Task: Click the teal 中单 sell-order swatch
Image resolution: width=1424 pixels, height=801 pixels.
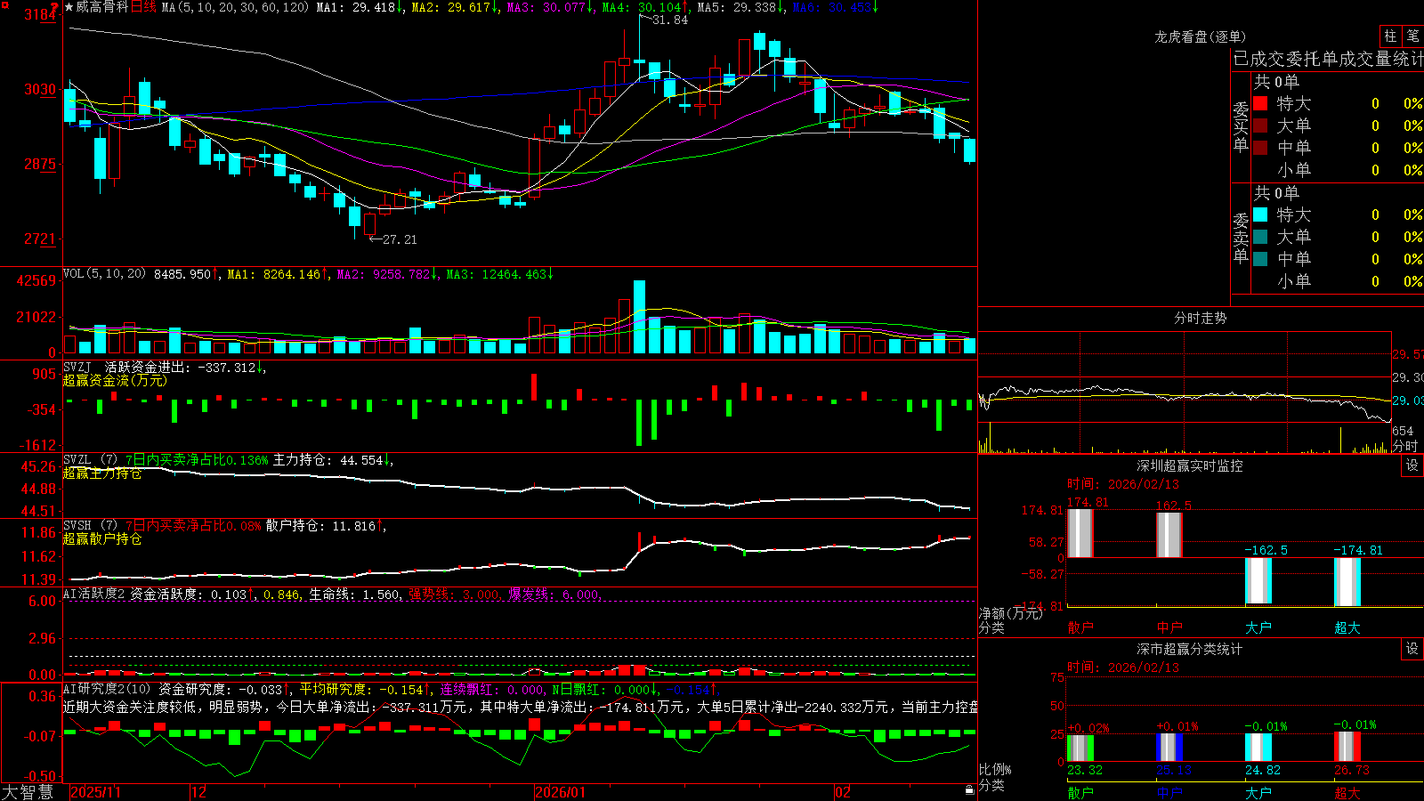Action: pyautogui.click(x=1260, y=259)
